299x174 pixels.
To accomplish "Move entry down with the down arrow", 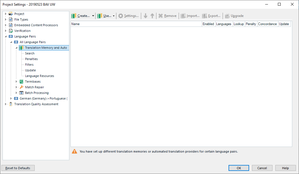I will point(145,16).
